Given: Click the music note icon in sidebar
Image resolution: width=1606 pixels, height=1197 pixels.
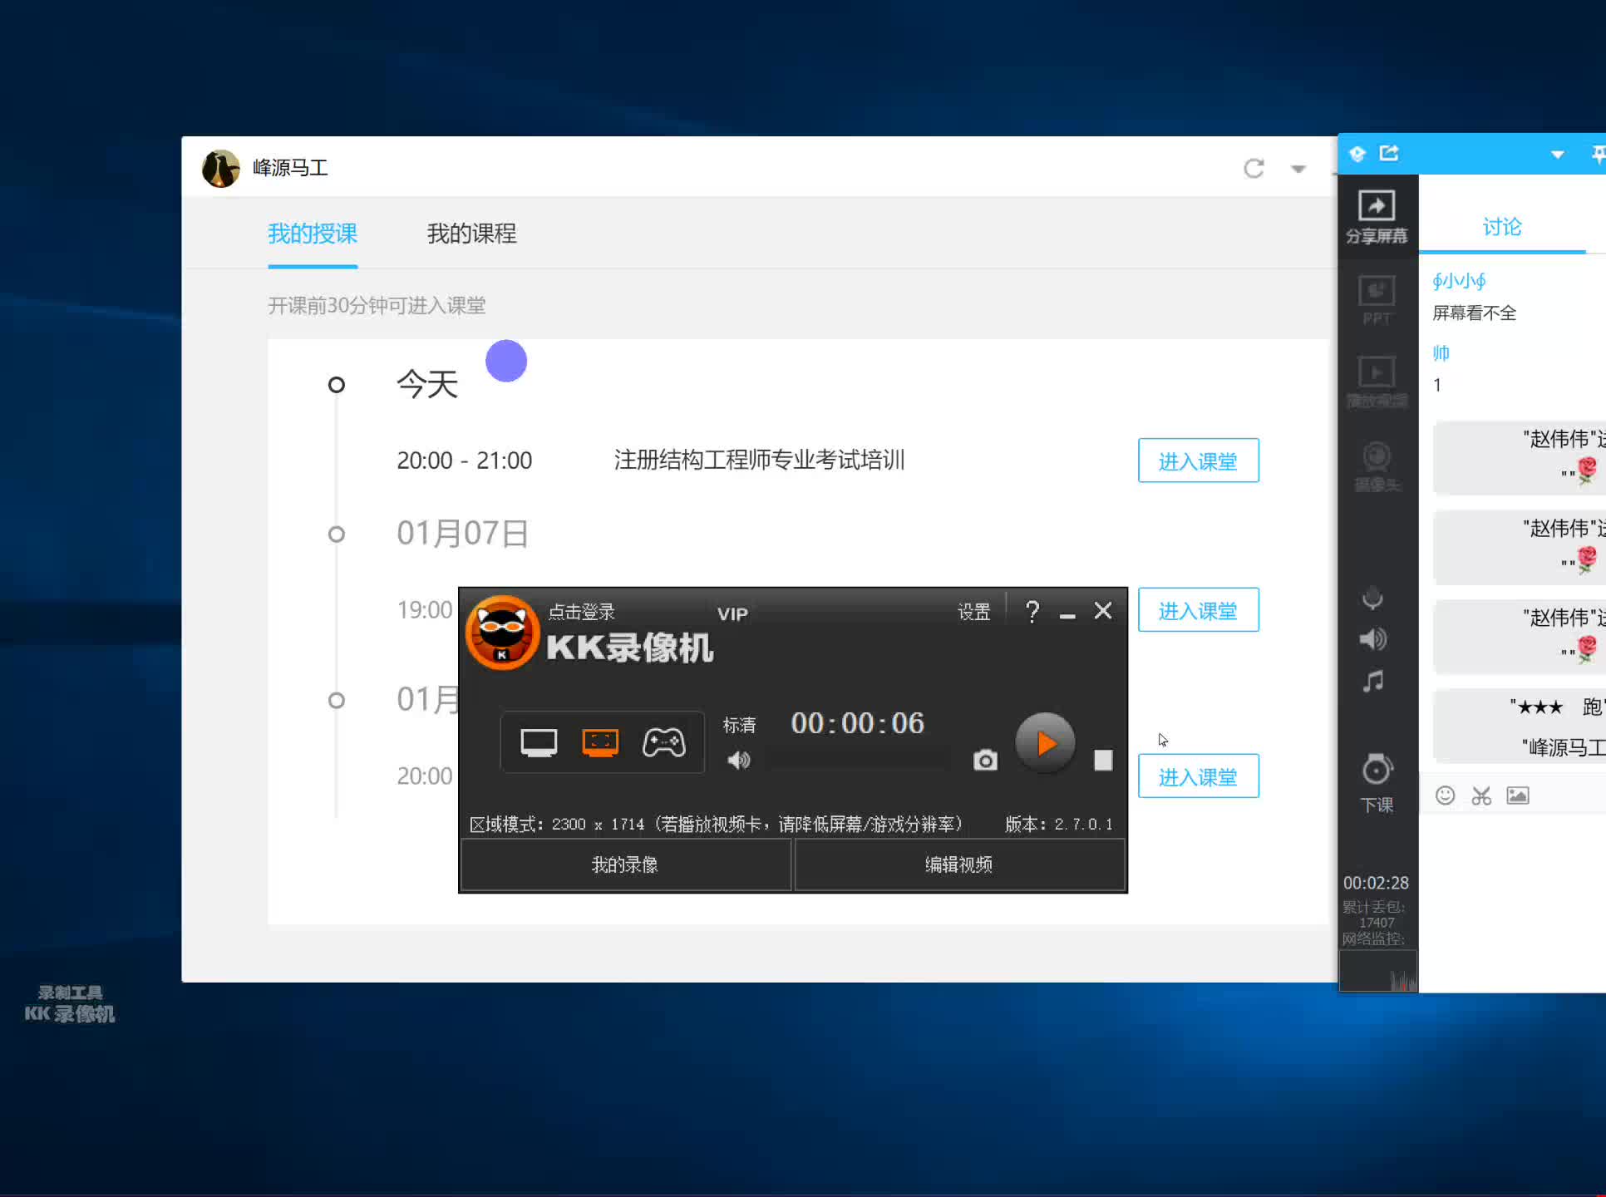Looking at the screenshot, I should [1372, 682].
